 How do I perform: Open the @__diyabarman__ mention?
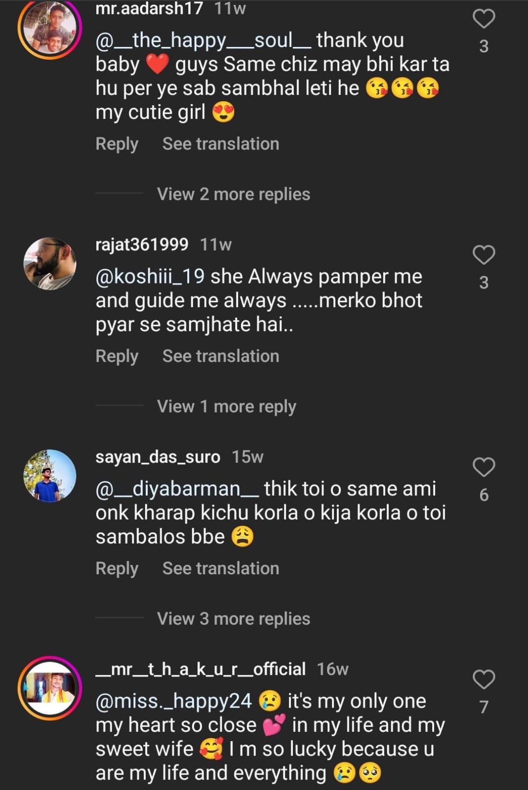coord(177,489)
